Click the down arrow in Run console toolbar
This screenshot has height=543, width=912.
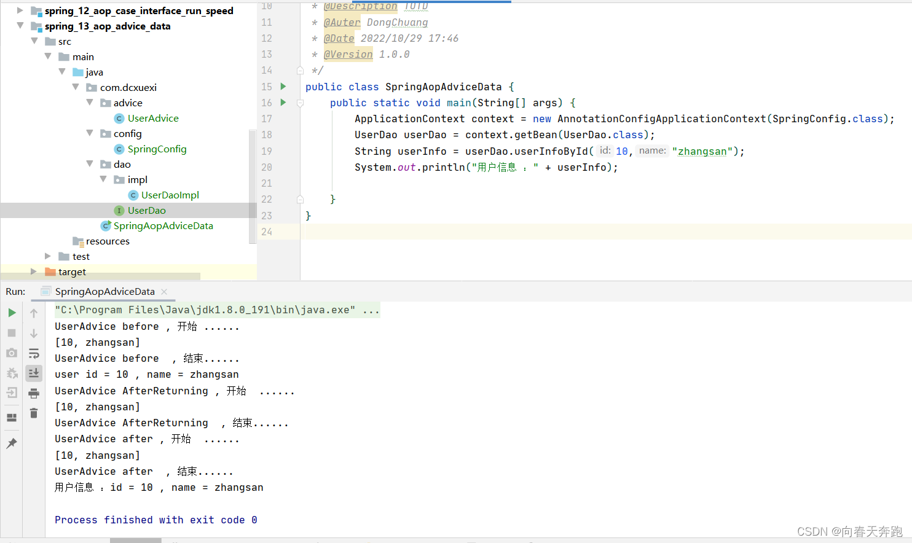point(34,333)
